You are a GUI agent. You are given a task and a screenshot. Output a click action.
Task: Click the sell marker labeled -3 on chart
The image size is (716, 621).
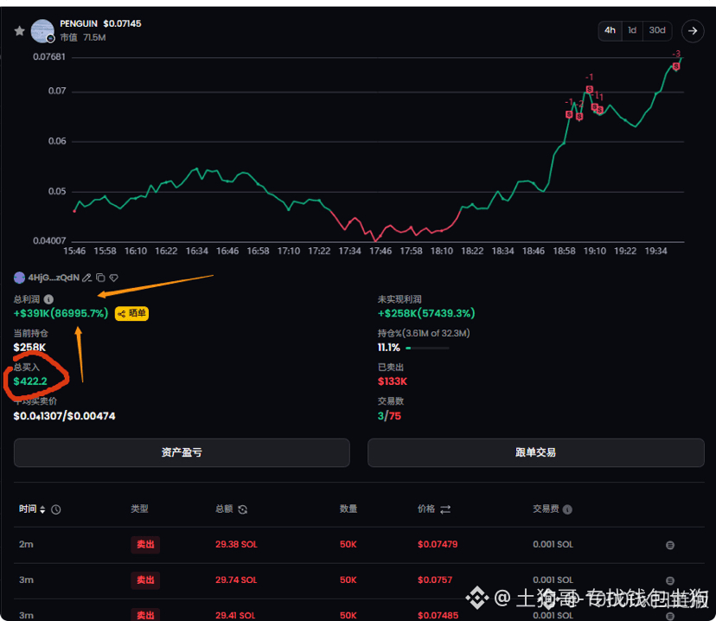point(676,67)
